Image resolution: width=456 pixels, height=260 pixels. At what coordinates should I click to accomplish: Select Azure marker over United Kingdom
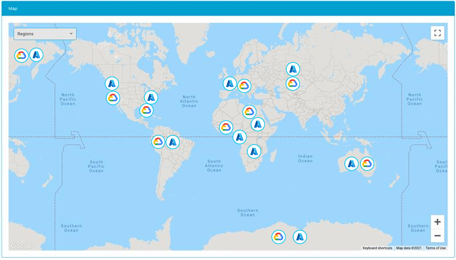230,84
